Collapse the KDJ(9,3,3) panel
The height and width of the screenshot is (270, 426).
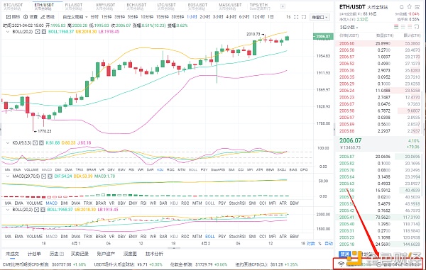(x=8, y=143)
